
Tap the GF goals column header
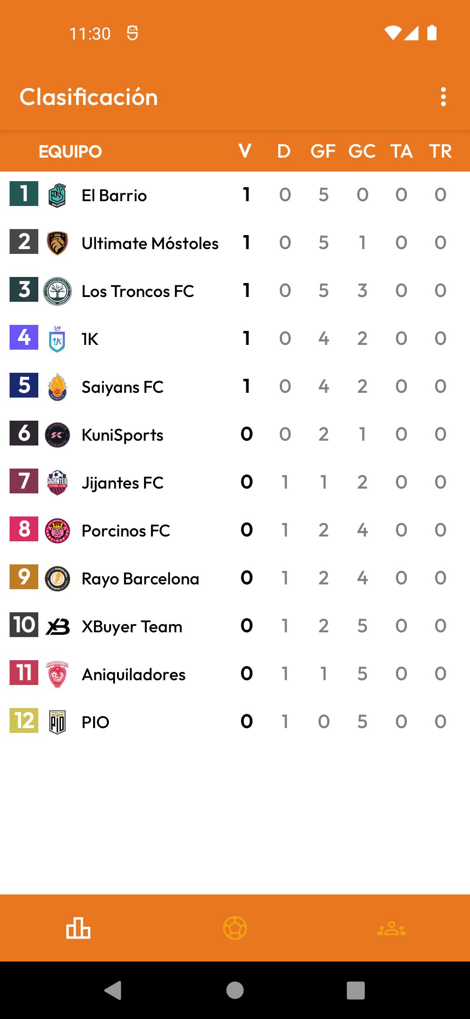tap(323, 151)
